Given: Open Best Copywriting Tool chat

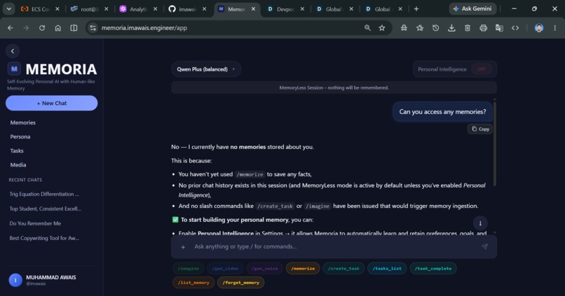Looking at the screenshot, I should pos(44,238).
